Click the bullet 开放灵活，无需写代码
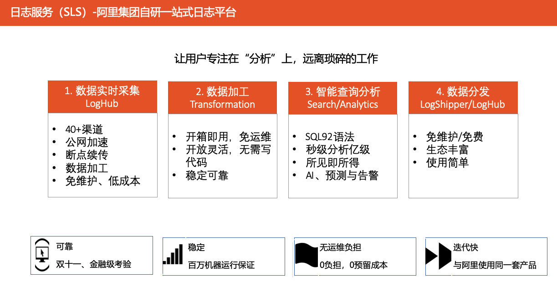 click(228, 156)
